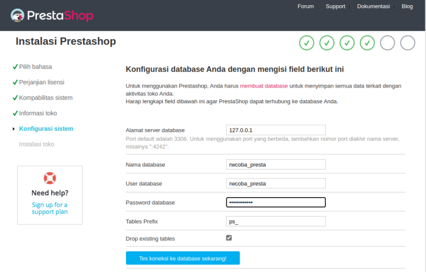426x272 pixels.
Task: Go to Informasi toko step
Action: [38, 113]
